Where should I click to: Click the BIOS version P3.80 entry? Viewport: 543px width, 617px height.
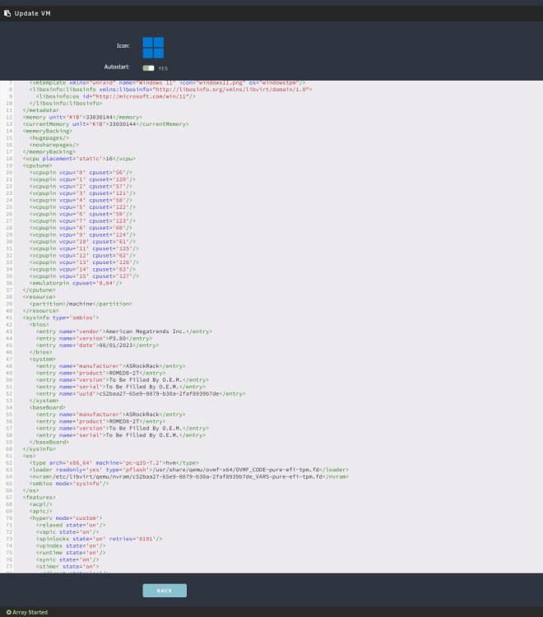coord(94,338)
